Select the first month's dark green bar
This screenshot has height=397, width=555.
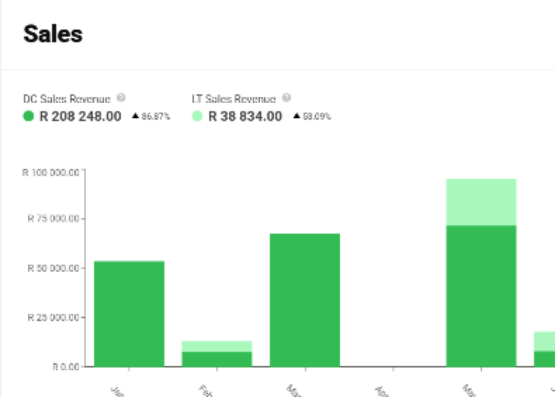tap(129, 314)
